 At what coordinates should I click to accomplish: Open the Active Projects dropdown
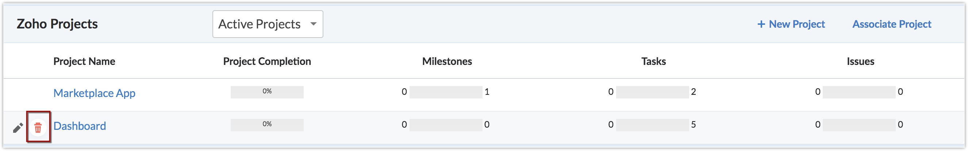268,24
